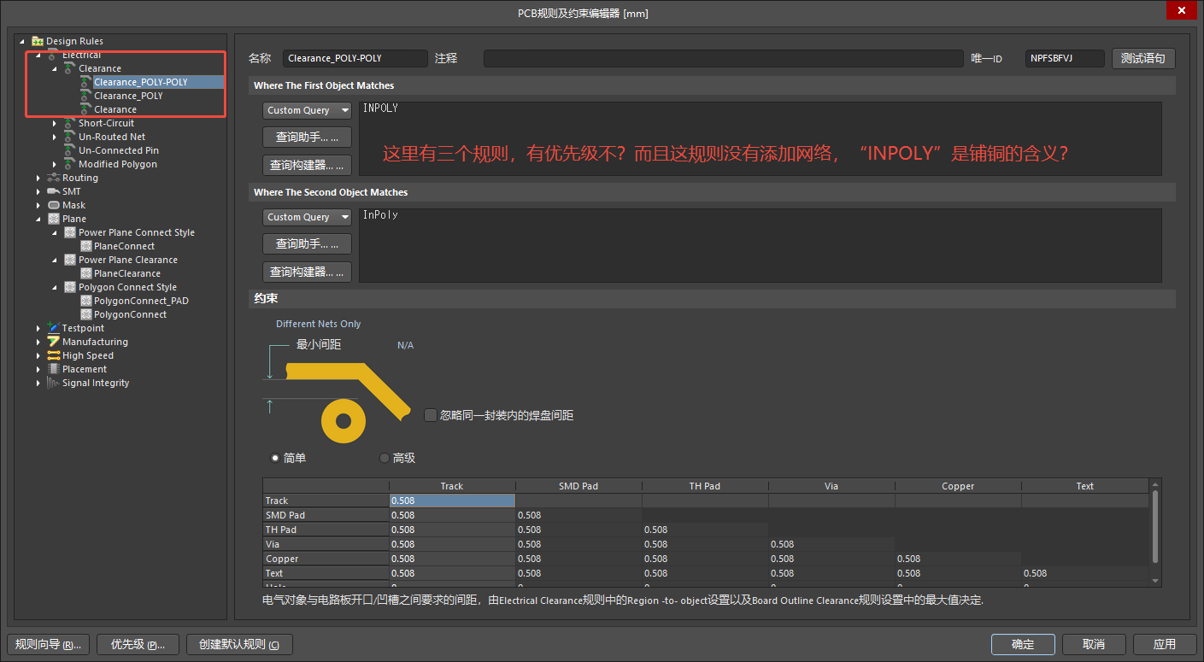This screenshot has width=1204, height=662.
Task: Click the High Speed category icon
Action: click(54, 355)
